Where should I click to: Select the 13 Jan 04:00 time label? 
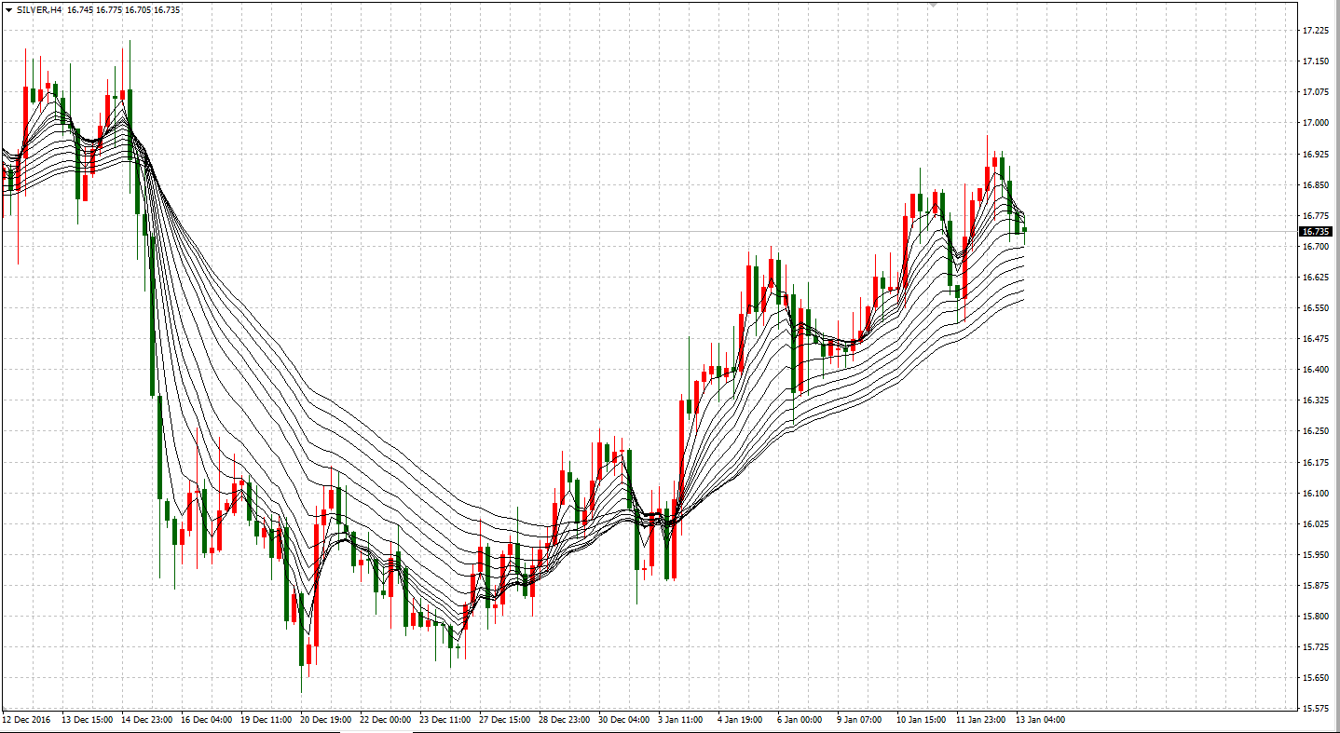(x=1039, y=720)
